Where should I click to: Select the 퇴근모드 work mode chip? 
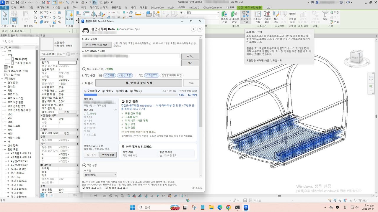click(152, 75)
